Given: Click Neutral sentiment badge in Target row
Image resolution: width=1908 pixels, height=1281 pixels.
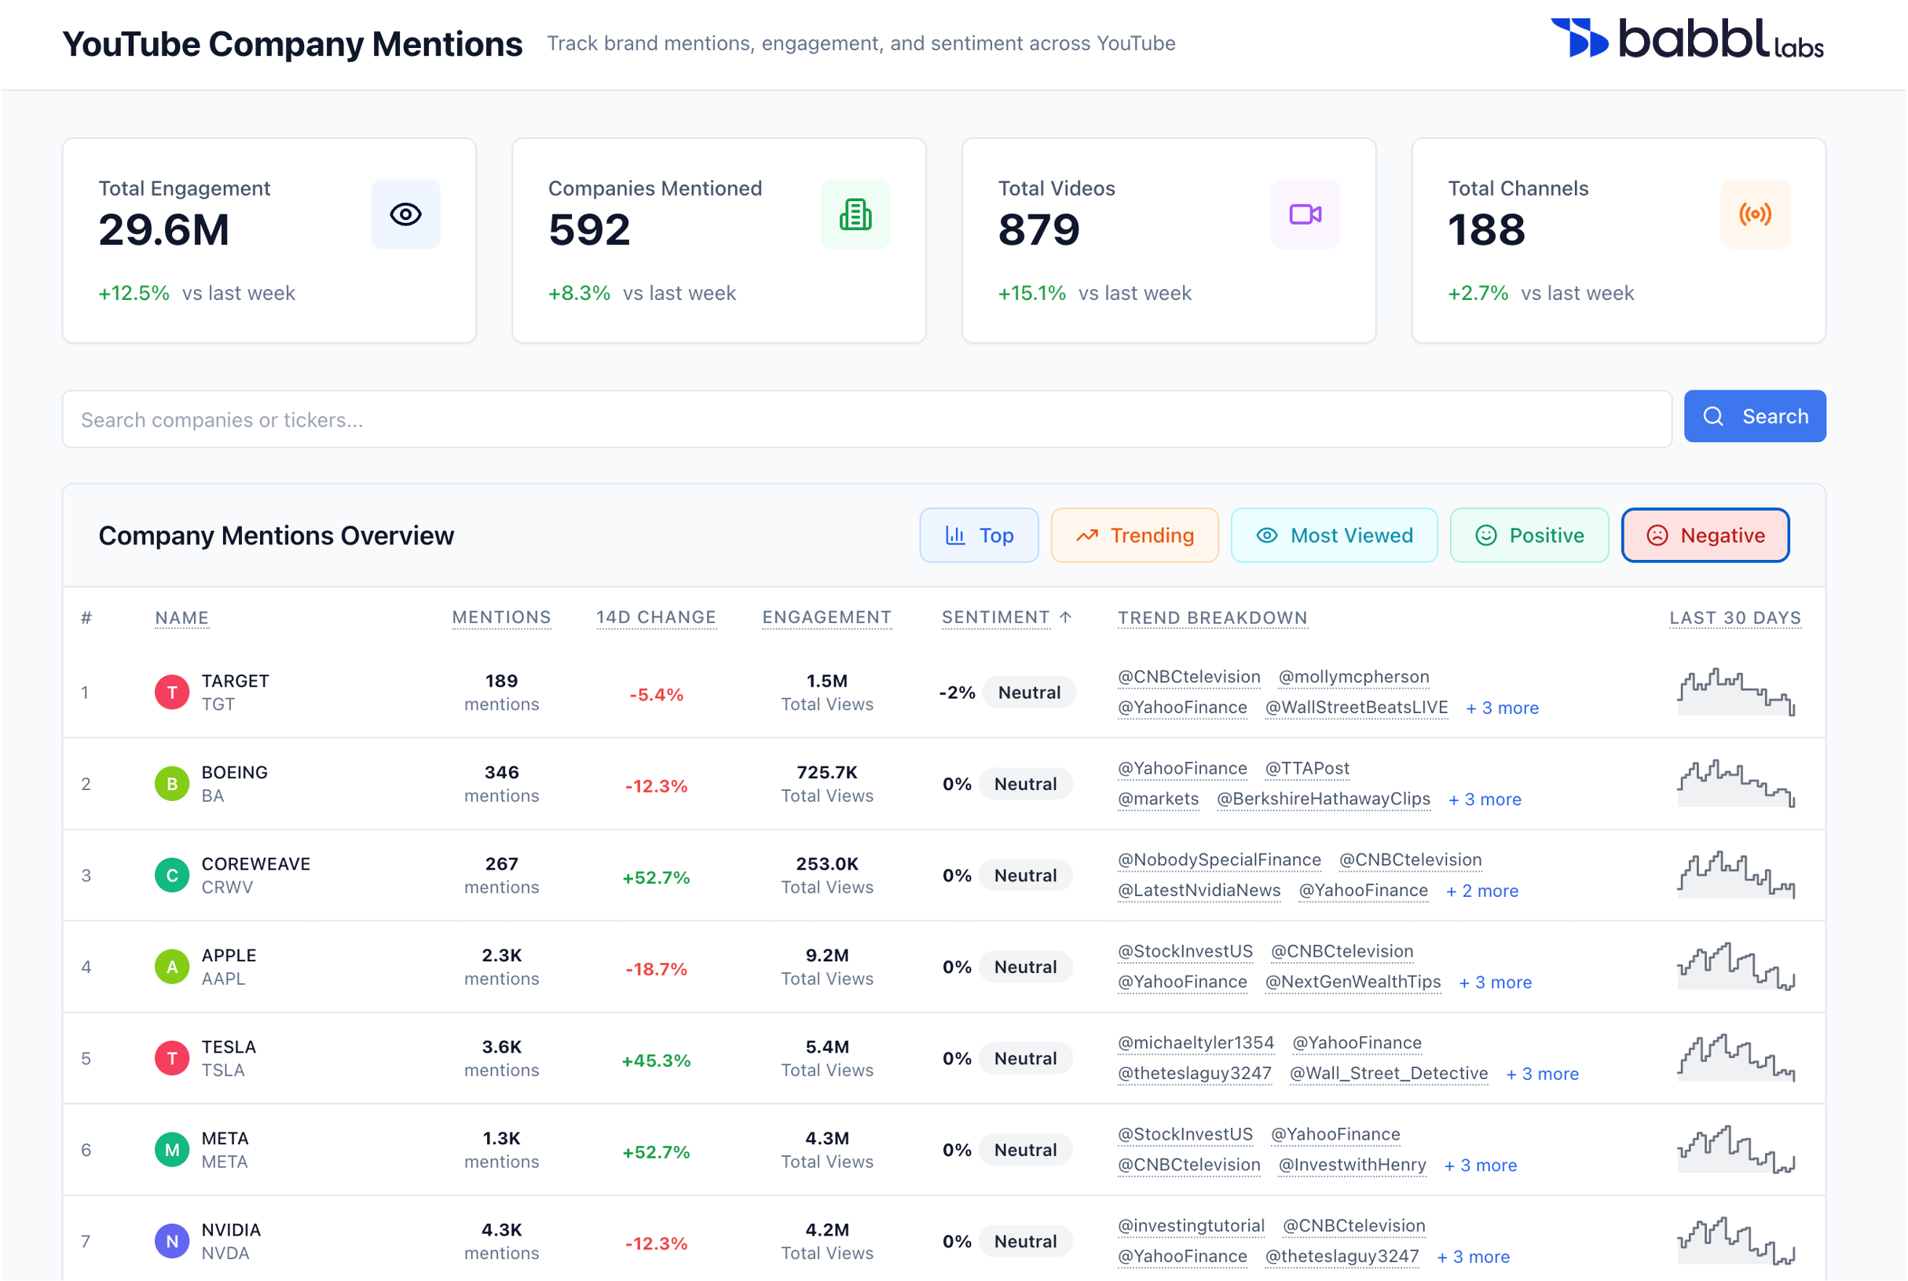Looking at the screenshot, I should [x=1029, y=692].
